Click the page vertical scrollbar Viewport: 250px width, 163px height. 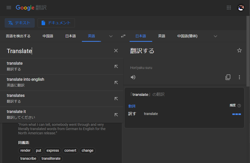(x=248, y=51)
